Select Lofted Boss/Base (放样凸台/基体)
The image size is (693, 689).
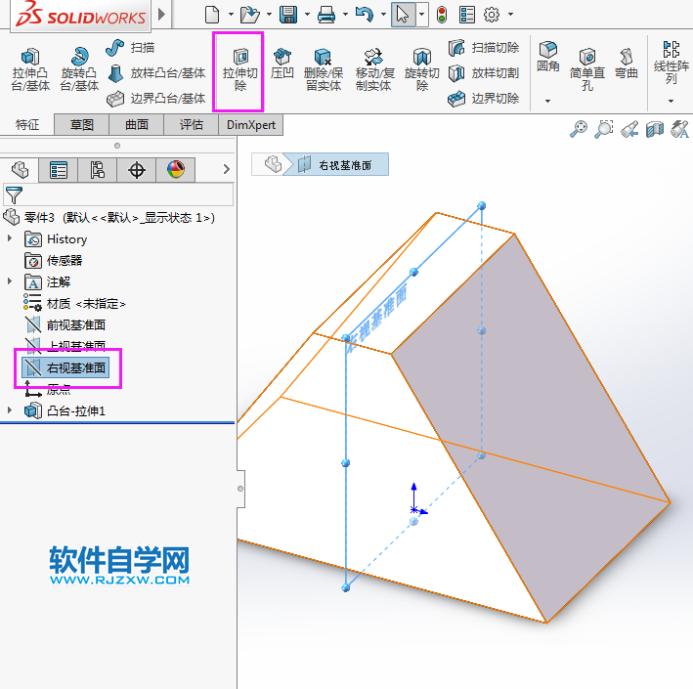[x=156, y=73]
